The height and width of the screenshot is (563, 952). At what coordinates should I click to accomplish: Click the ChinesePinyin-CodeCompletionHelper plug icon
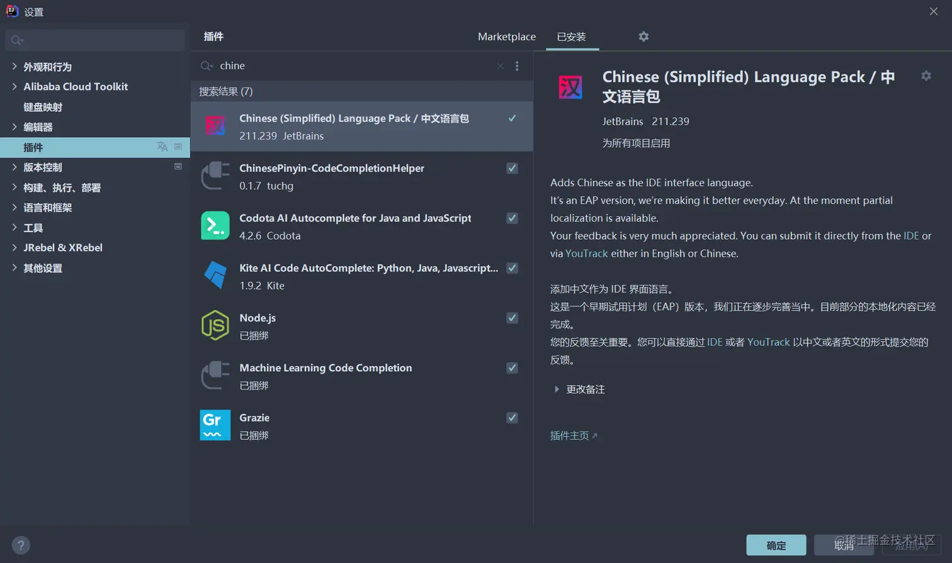215,176
